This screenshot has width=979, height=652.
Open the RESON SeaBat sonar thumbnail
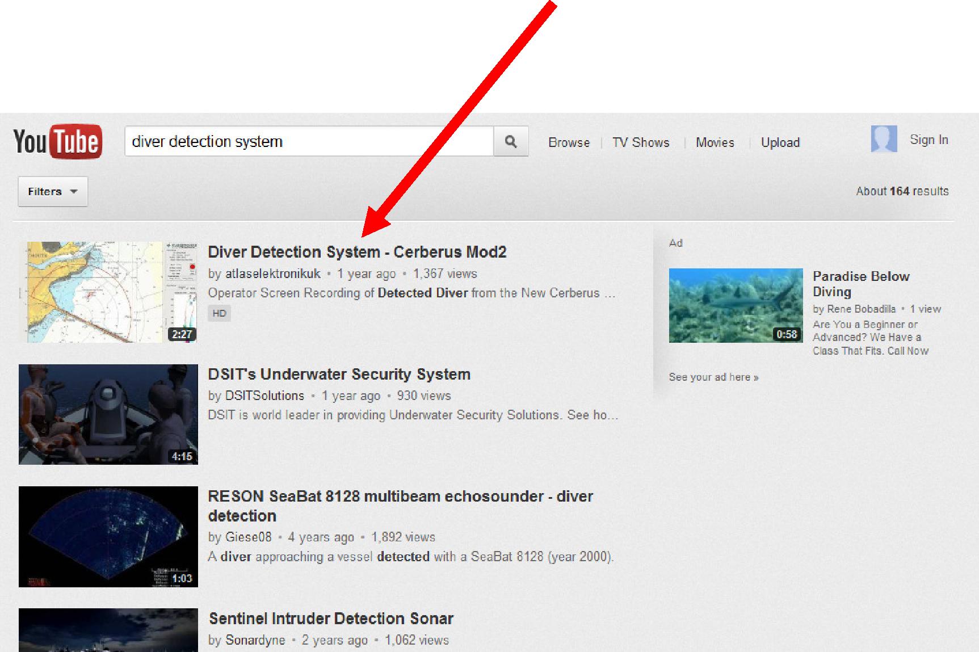[108, 536]
